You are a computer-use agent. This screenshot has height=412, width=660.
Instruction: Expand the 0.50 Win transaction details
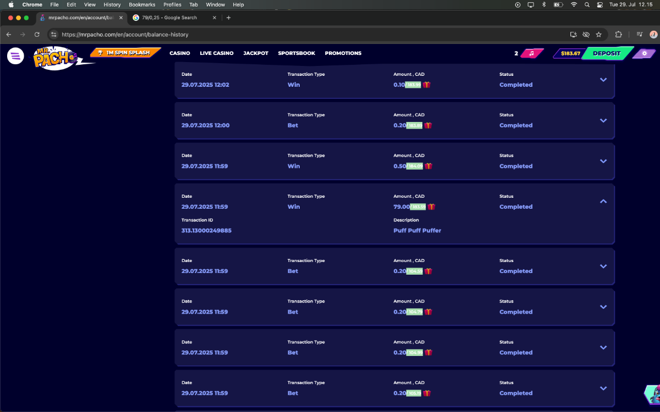click(x=603, y=161)
